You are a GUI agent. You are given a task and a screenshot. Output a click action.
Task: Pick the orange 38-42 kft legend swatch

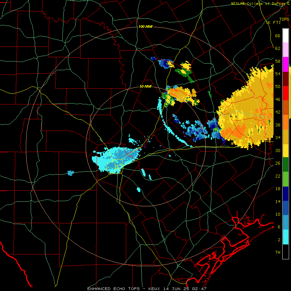286,122
